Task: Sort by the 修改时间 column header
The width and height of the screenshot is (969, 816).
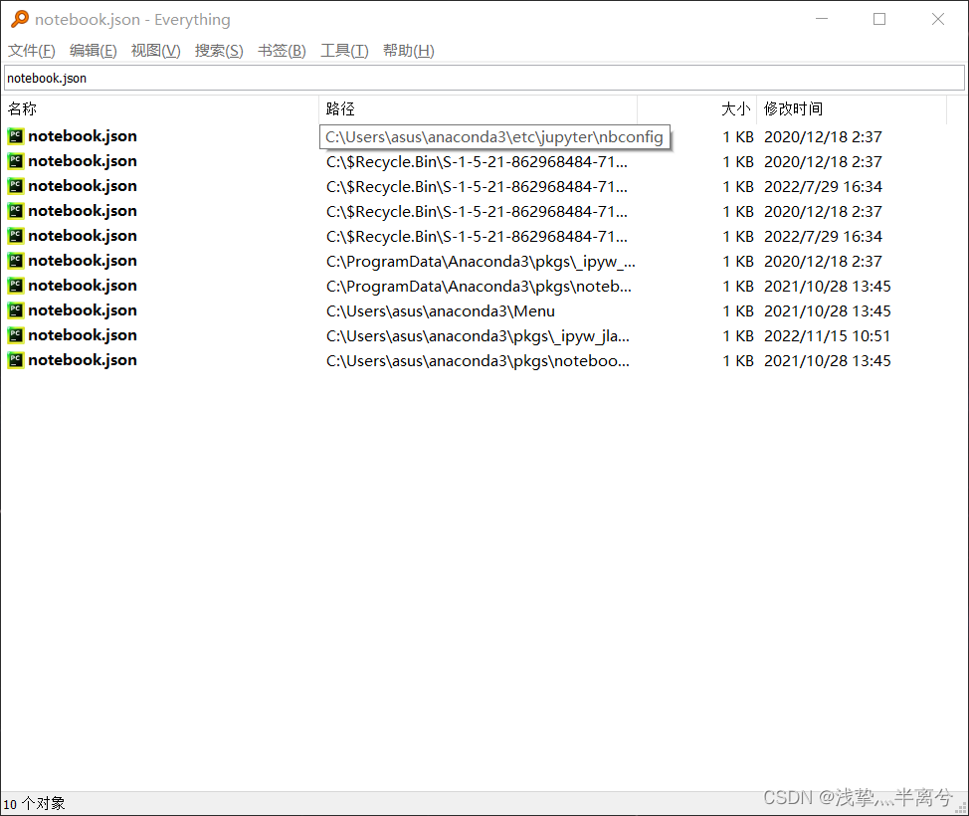Action: point(852,108)
